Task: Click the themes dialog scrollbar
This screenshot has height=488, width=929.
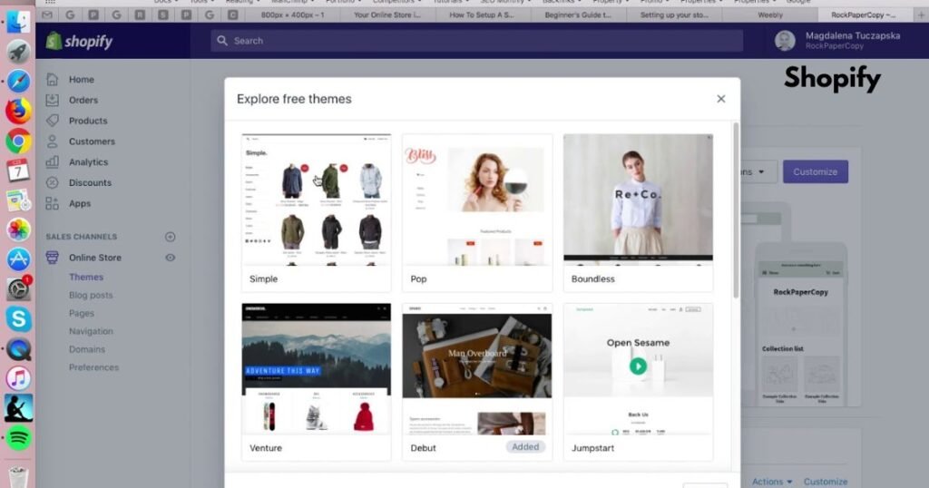Action: click(x=736, y=210)
